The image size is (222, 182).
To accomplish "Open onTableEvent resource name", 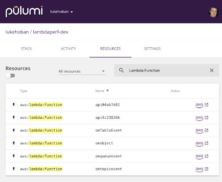I will pyautogui.click(x=109, y=130).
